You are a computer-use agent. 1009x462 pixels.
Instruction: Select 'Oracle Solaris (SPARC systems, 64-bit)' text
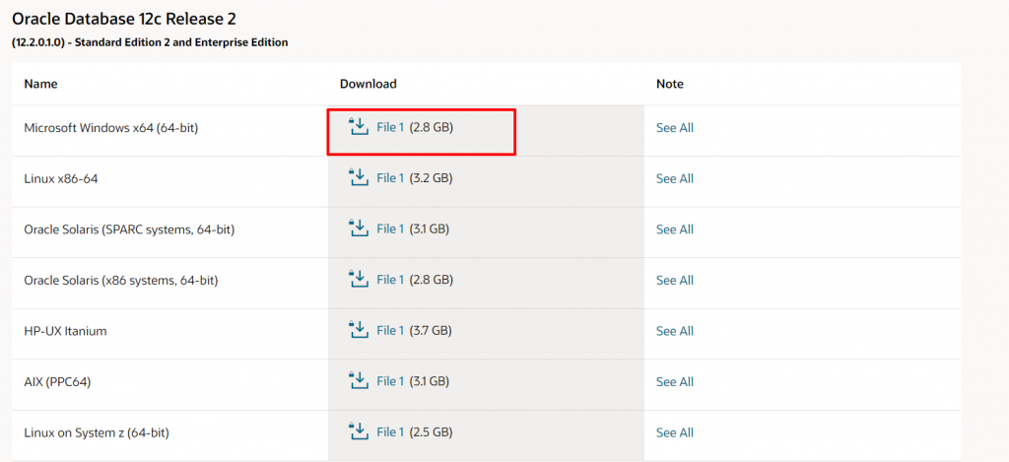click(129, 230)
